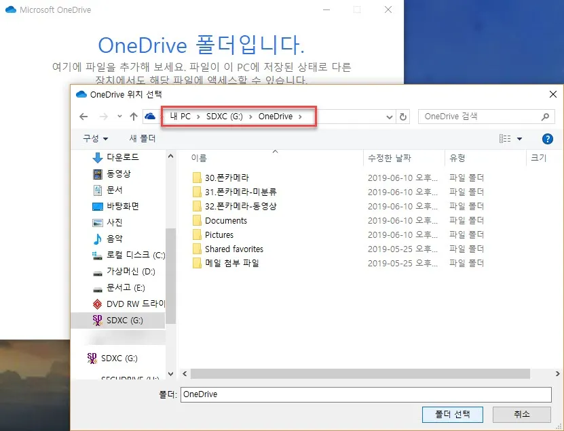Click the change view layout icon
Viewport: 564px width, 431px height.
(x=504, y=139)
